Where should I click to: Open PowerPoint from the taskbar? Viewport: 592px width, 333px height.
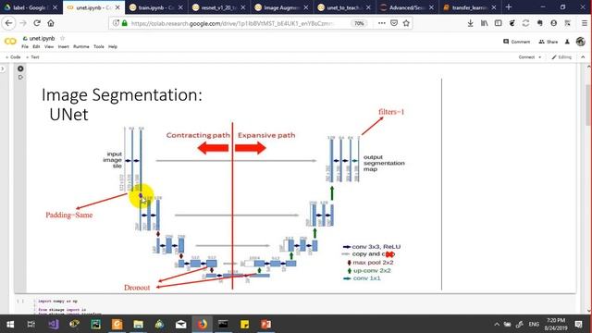(265, 325)
